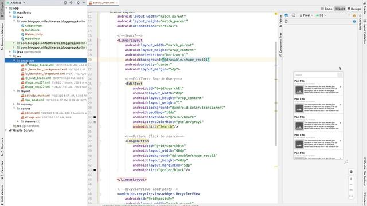
Task: Toggle the design surface layers icon
Action: (x=286, y=15)
